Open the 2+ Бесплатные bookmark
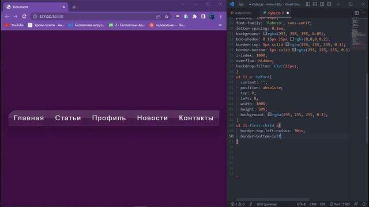Screen dimensions: 369x207 (x=127, y=25)
